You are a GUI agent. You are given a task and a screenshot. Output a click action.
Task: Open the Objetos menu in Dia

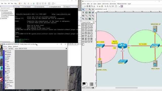pos(99,4)
